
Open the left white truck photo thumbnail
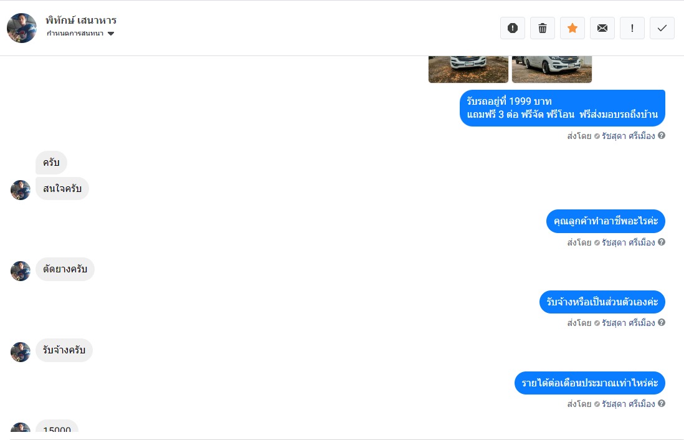468,69
